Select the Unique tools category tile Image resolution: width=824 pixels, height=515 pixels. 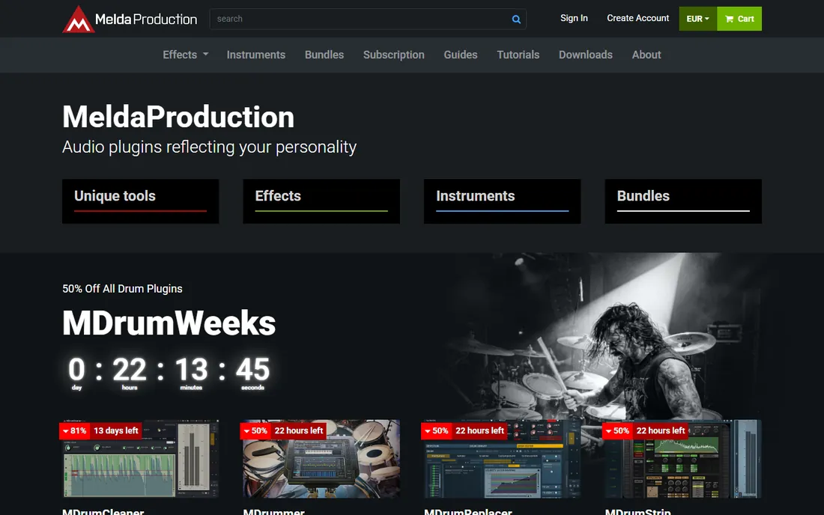[x=140, y=201]
